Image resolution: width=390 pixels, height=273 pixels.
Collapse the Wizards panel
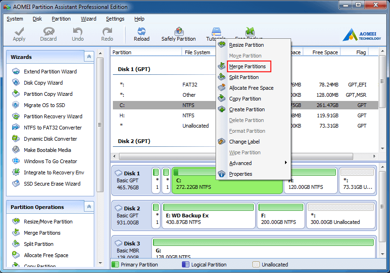click(89, 57)
